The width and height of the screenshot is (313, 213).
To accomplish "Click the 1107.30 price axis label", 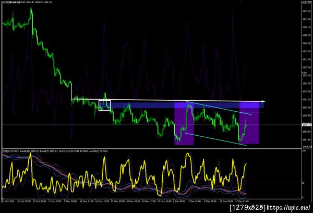I will point(306,84).
